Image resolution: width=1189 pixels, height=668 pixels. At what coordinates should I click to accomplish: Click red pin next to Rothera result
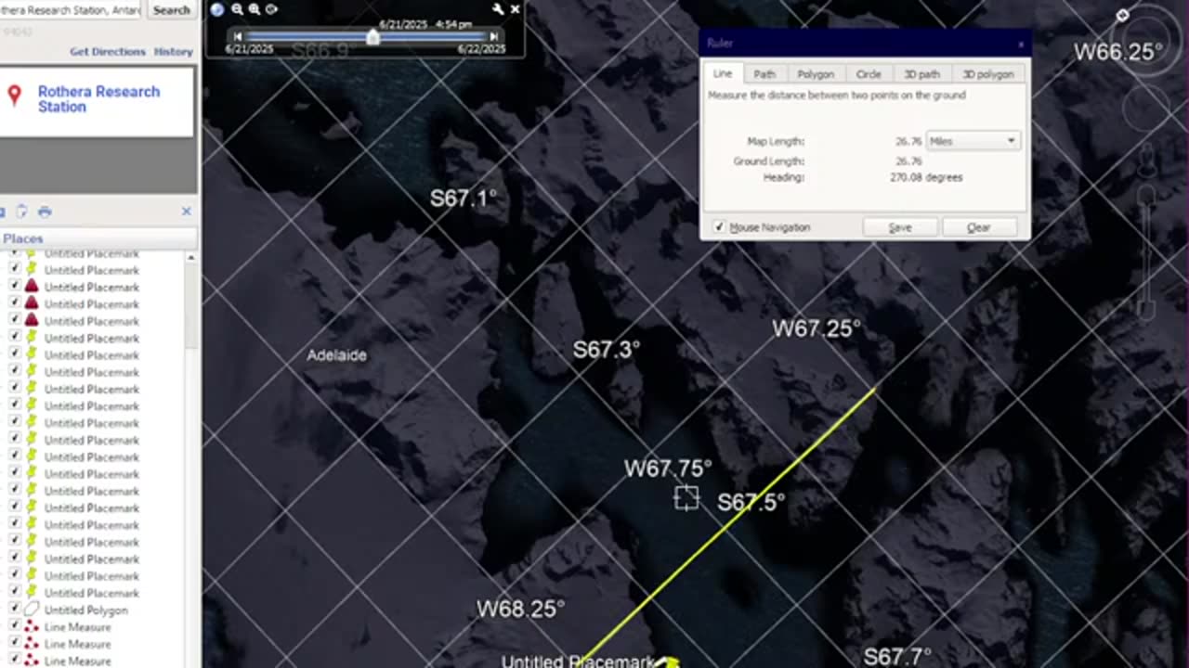point(14,96)
